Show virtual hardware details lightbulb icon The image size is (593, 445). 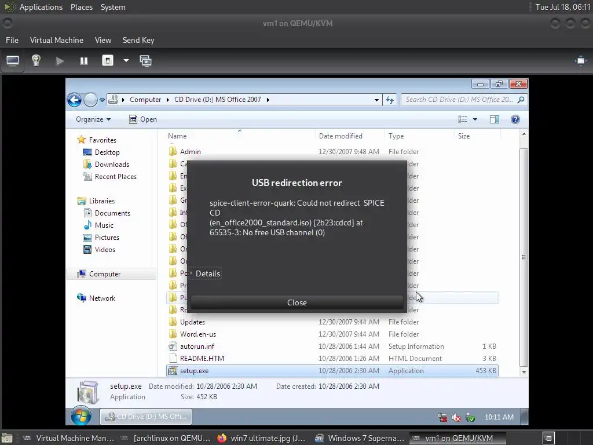(x=36, y=61)
